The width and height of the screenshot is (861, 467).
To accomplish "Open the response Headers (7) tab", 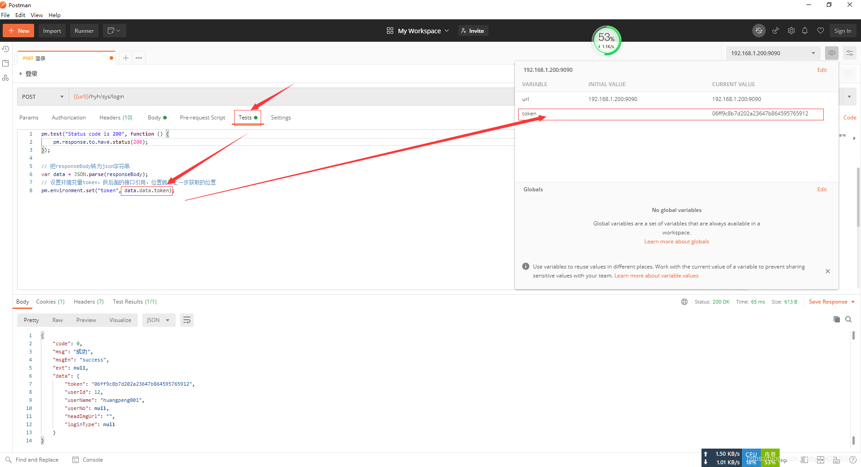I will (89, 302).
